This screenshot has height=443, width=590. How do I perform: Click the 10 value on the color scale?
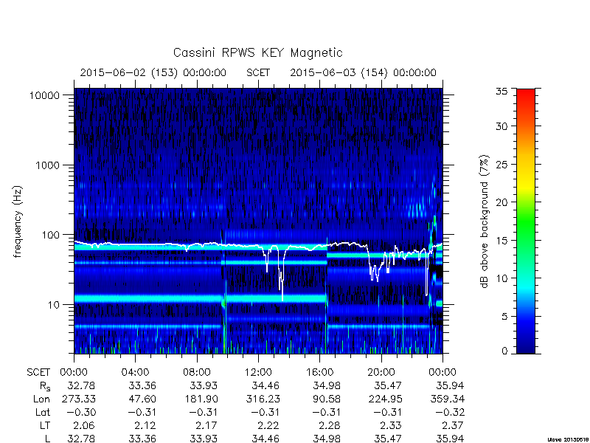tap(502, 278)
